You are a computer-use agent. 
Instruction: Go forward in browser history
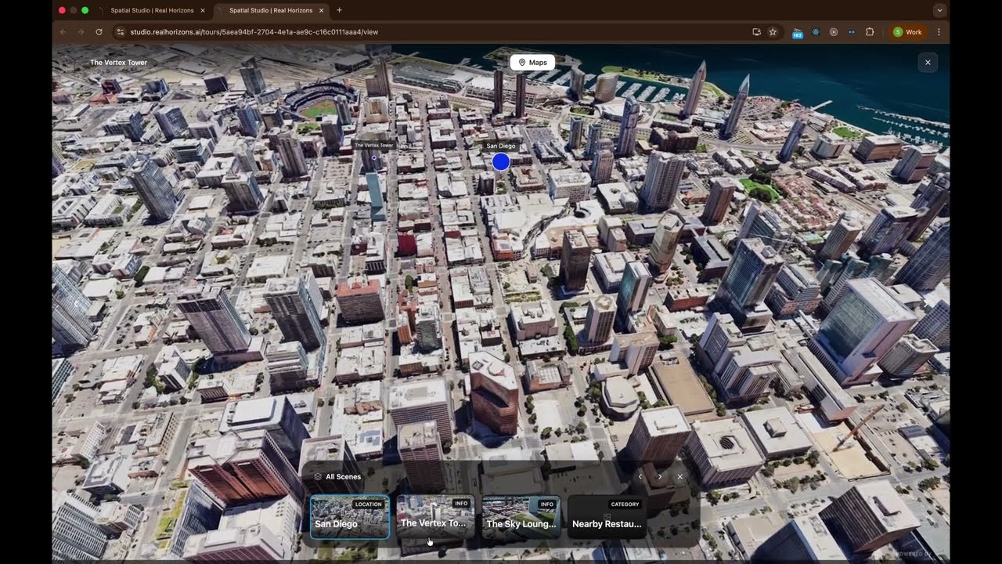point(81,32)
